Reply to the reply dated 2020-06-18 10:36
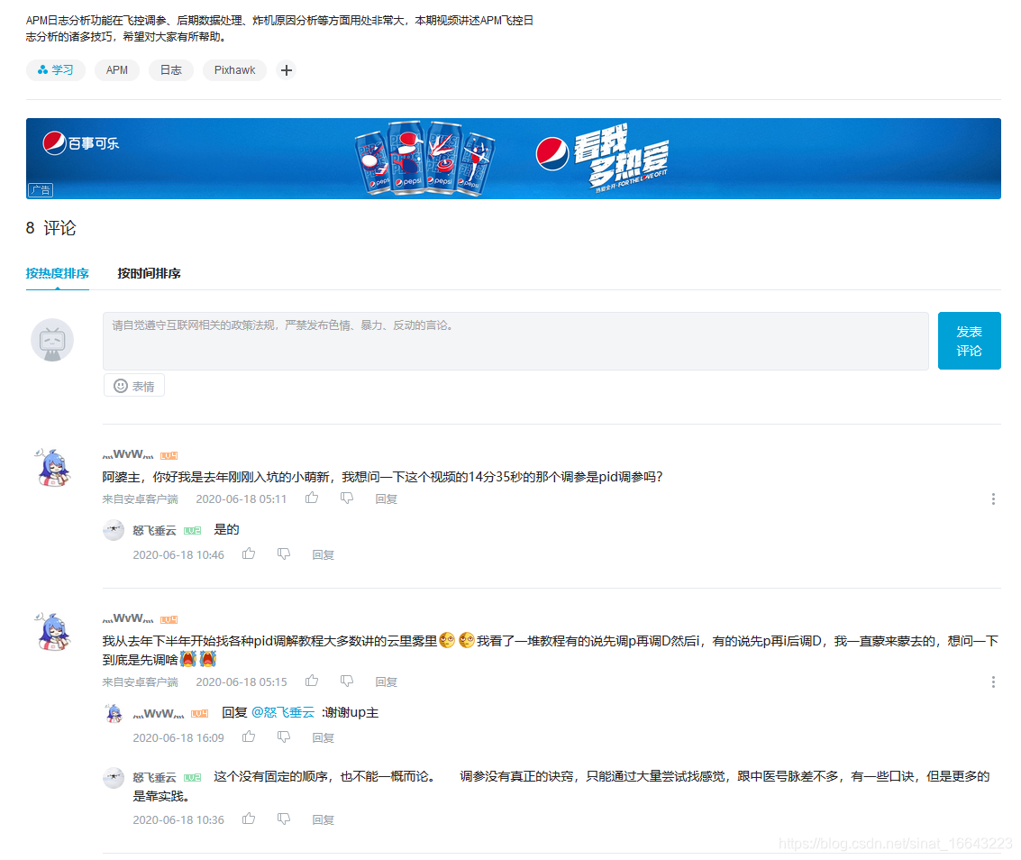The width and height of the screenshot is (1021, 860). tap(323, 820)
